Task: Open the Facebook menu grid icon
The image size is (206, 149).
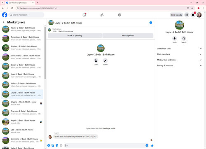Action: [187, 15]
